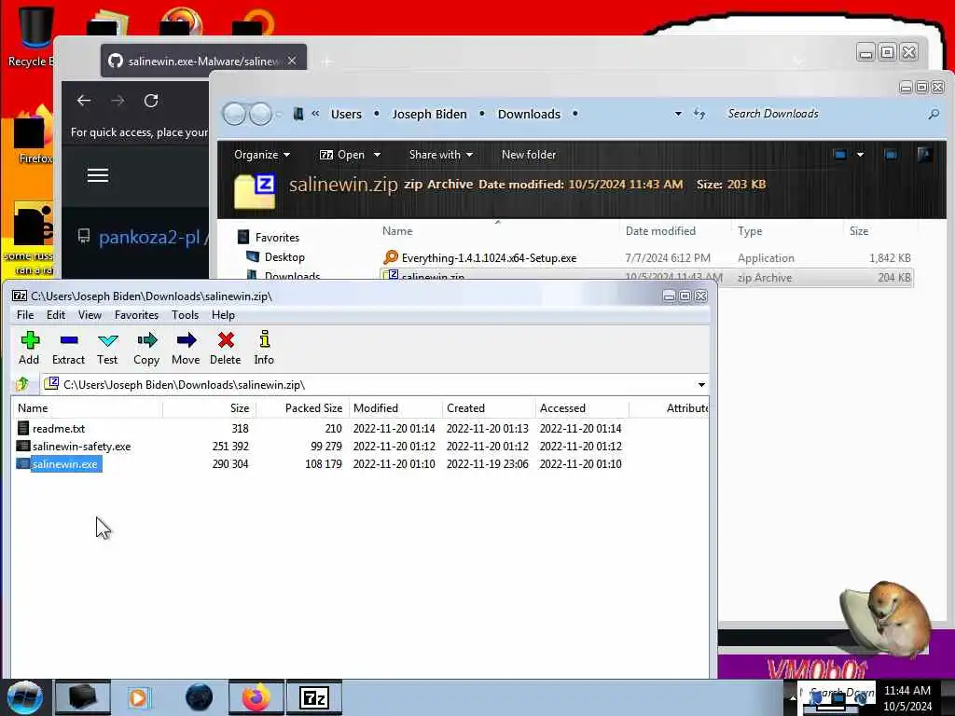Sort archive list by Size column
955x716 pixels.
tap(210, 408)
